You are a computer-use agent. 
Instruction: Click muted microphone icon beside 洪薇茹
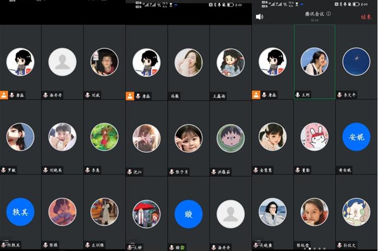click(x=213, y=171)
